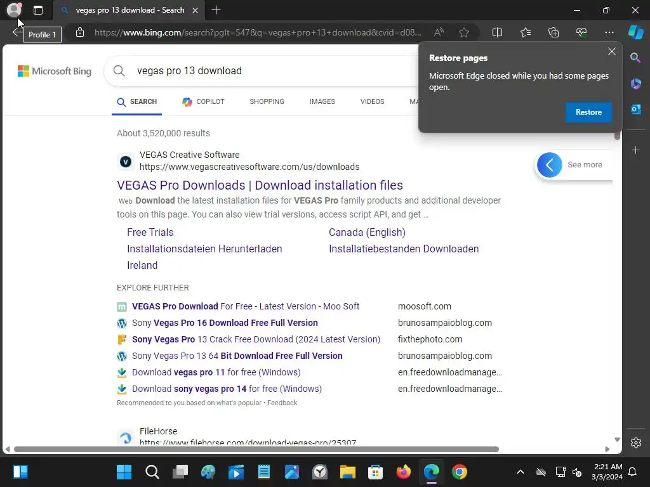Open Settings and more ellipsis menu

609,32
